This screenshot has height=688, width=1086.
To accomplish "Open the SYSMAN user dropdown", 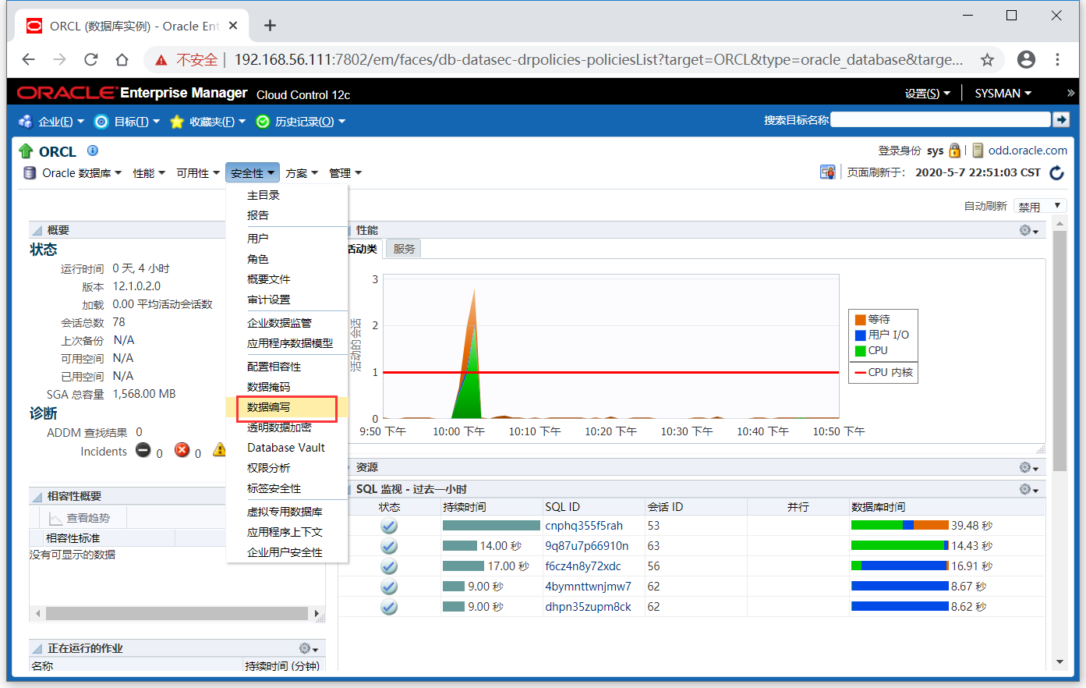I will (x=1003, y=94).
